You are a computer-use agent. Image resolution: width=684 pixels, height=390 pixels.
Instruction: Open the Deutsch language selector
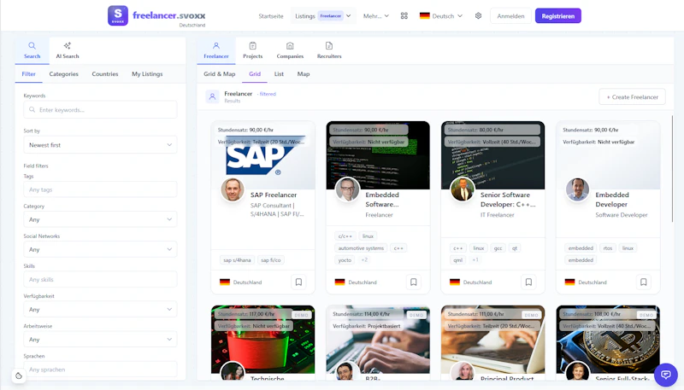pos(440,16)
